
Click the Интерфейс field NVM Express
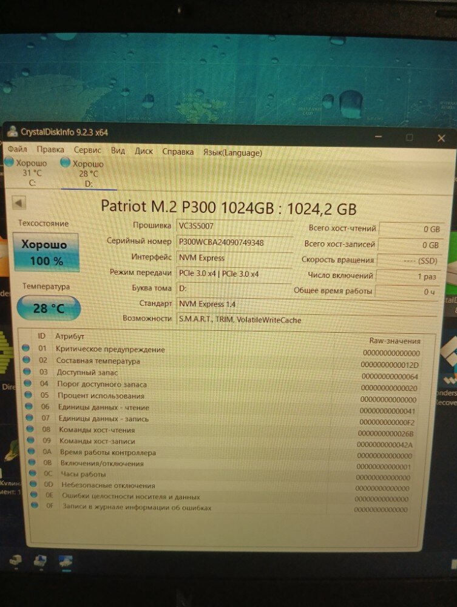(x=234, y=258)
